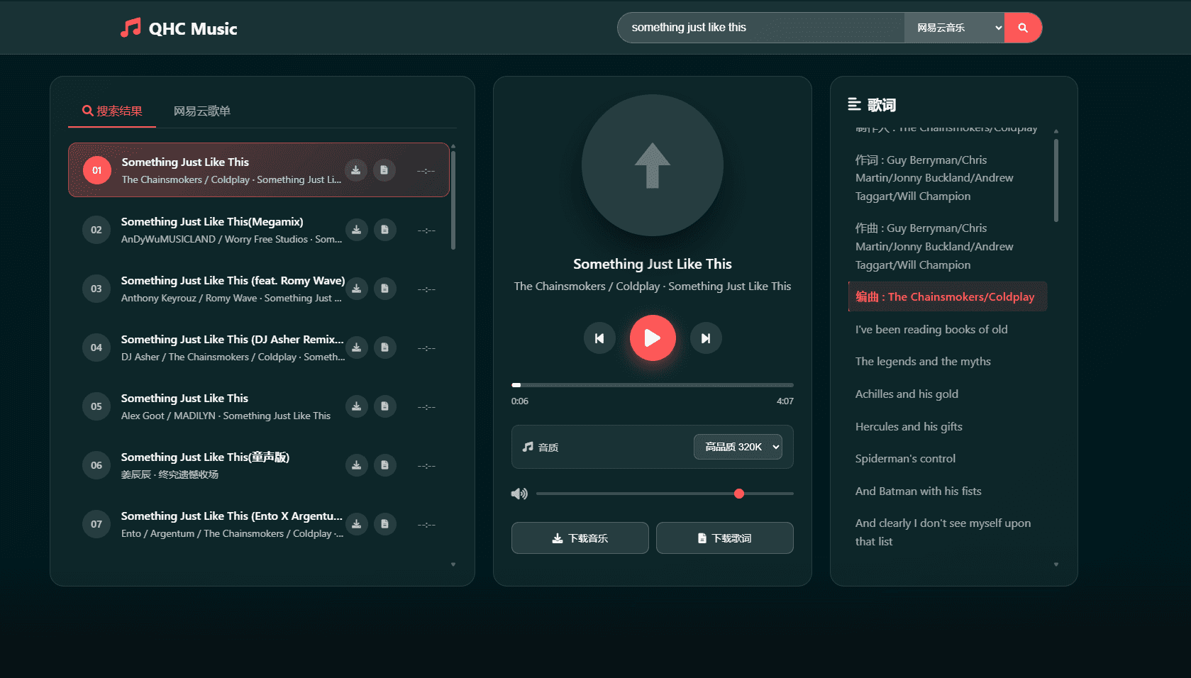
Task: Click the total duration label 4:07
Action: [x=785, y=401]
